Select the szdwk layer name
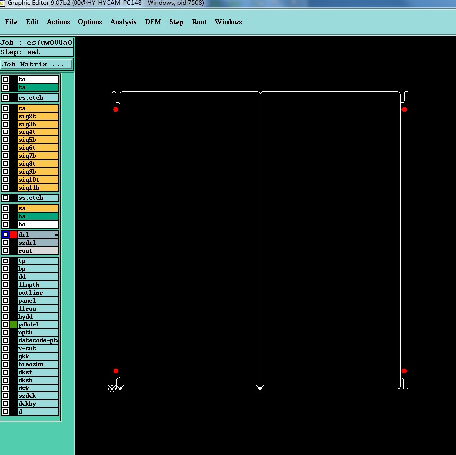This screenshot has height=455, width=456. click(38, 396)
